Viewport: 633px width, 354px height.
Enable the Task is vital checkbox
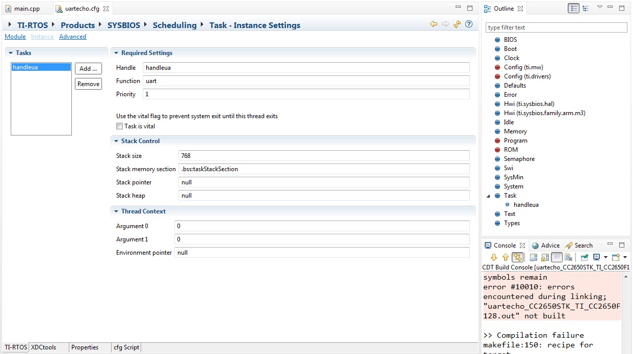120,126
